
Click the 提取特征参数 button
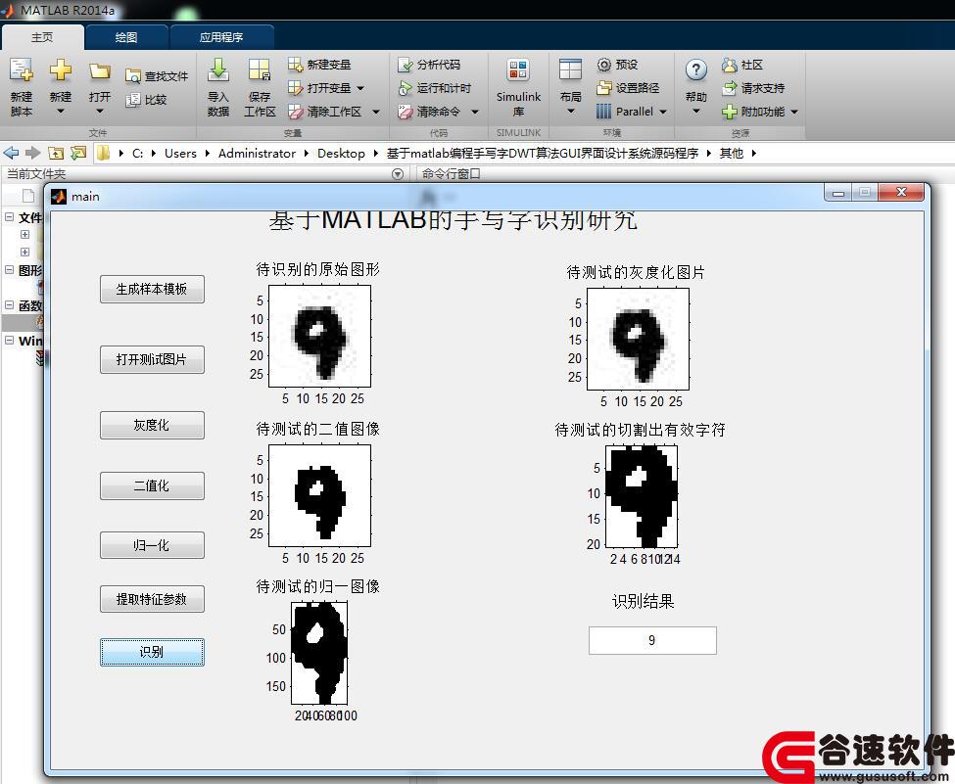152,599
